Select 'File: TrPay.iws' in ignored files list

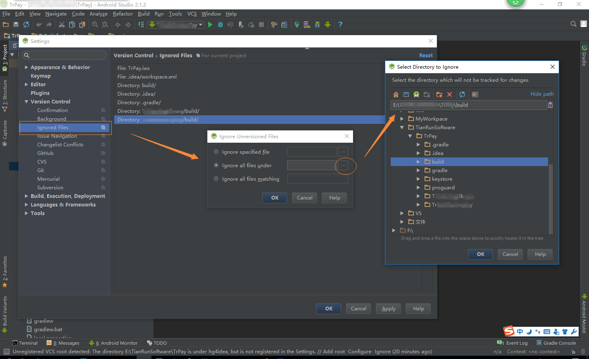133,68
